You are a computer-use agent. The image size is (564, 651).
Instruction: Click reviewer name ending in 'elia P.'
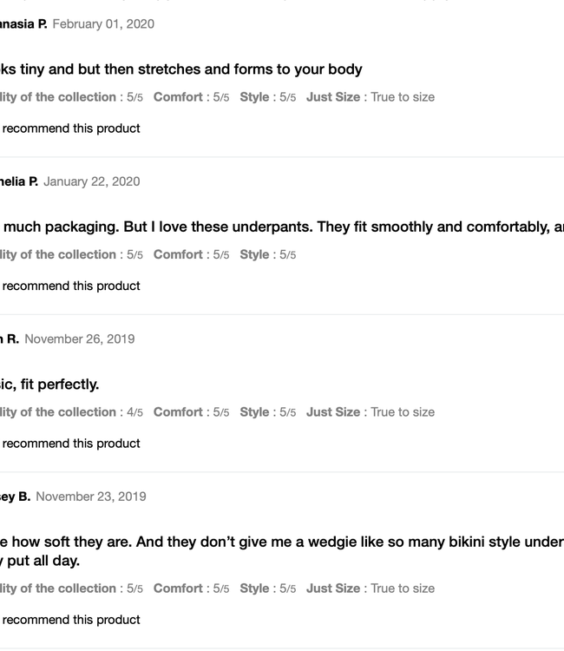point(19,181)
